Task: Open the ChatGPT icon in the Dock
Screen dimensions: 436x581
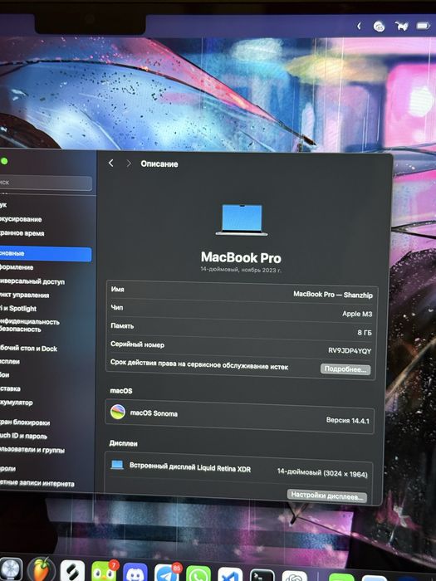Action: [294, 577]
